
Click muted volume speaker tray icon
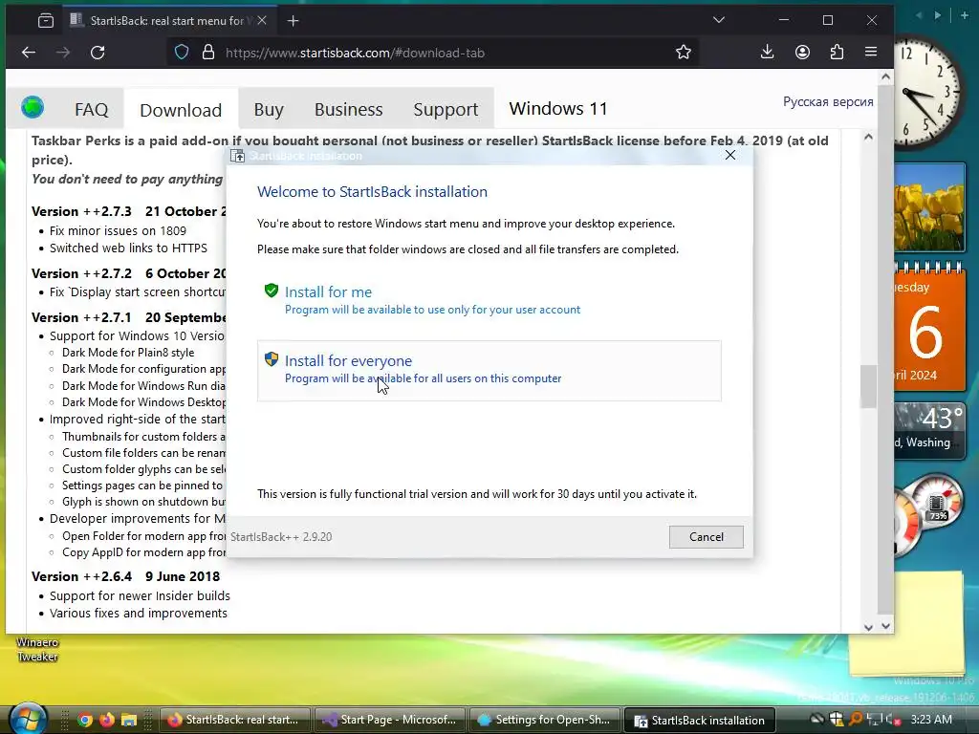[892, 720]
